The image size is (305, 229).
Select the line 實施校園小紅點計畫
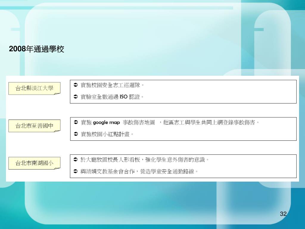(107, 134)
